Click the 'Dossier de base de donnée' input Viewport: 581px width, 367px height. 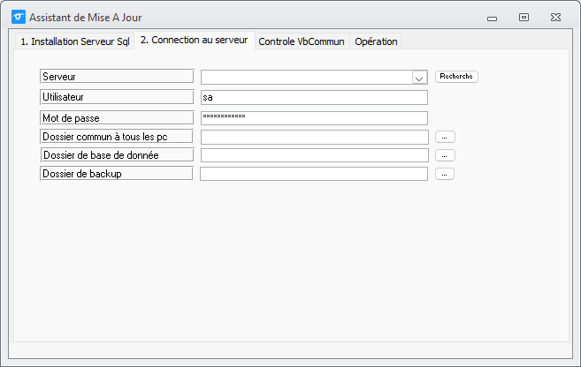(x=315, y=155)
